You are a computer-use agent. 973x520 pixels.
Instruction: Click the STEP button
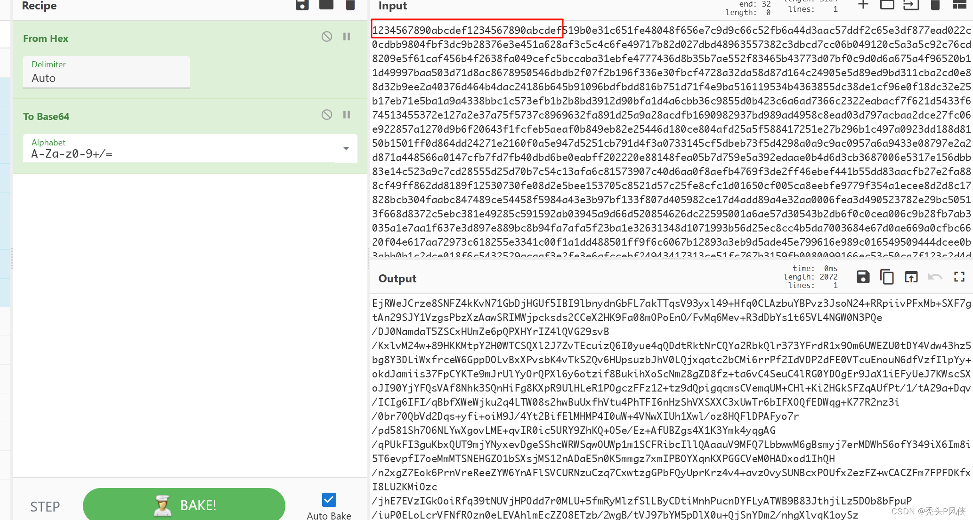click(45, 507)
